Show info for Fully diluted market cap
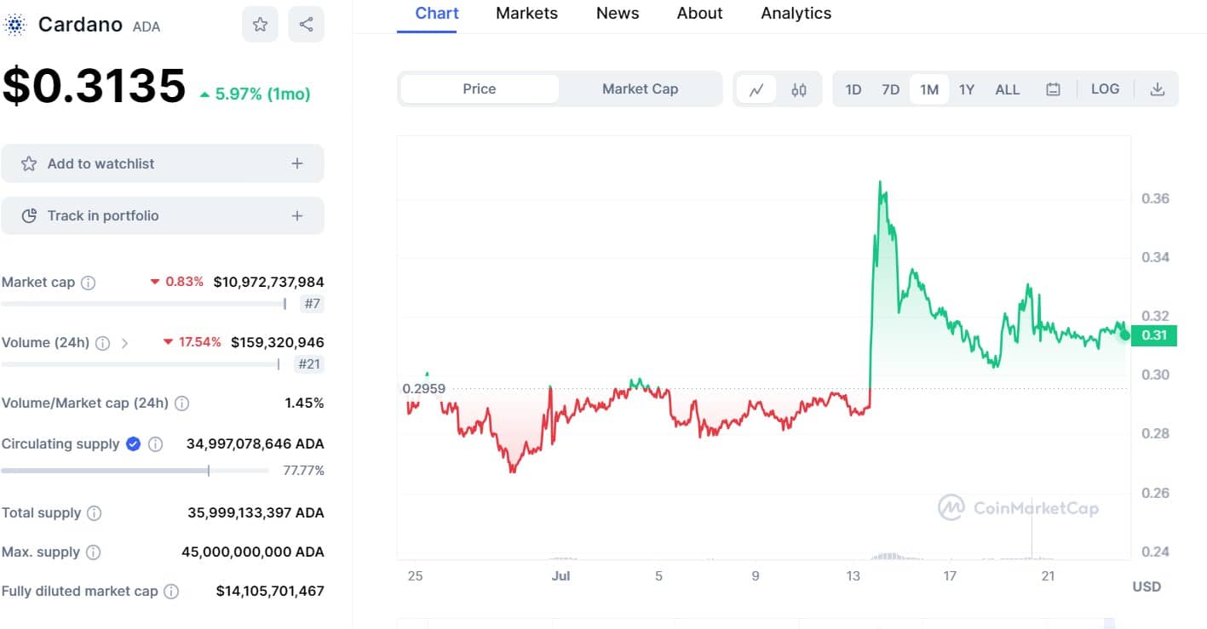The width and height of the screenshot is (1207, 629). (171, 591)
